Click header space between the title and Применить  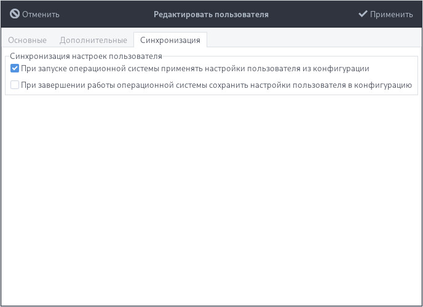click(314, 14)
